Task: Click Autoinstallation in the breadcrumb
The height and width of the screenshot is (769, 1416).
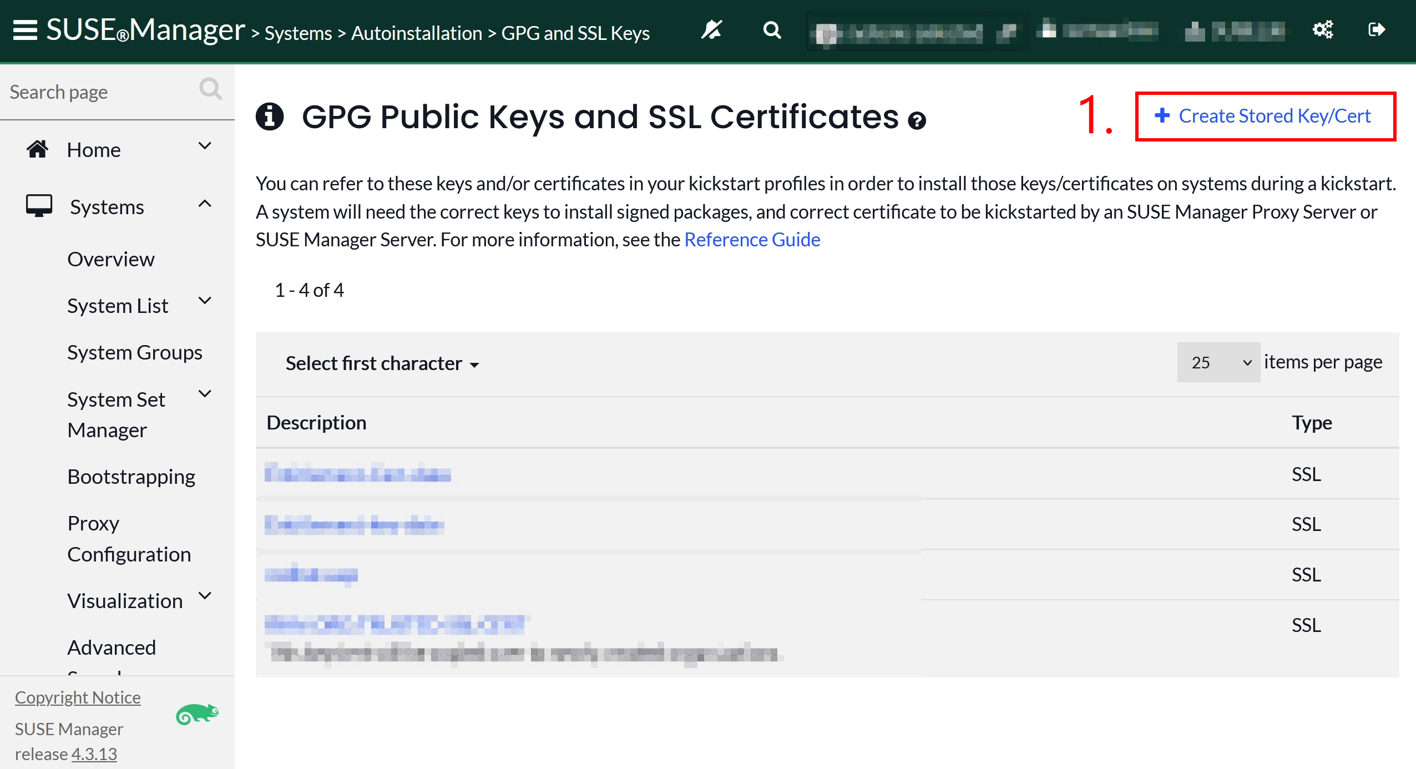Action: pyautogui.click(x=417, y=33)
